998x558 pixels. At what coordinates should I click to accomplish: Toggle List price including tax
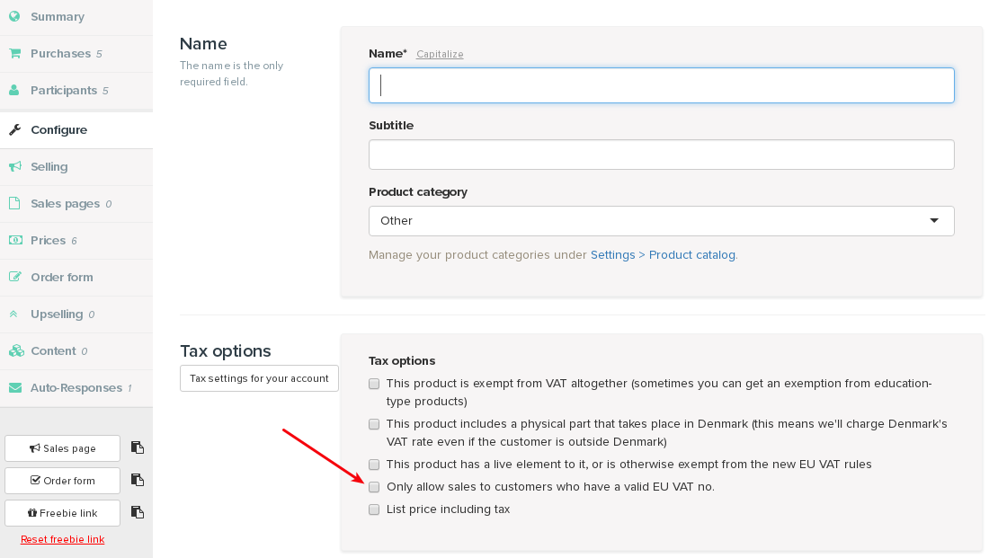coord(374,509)
